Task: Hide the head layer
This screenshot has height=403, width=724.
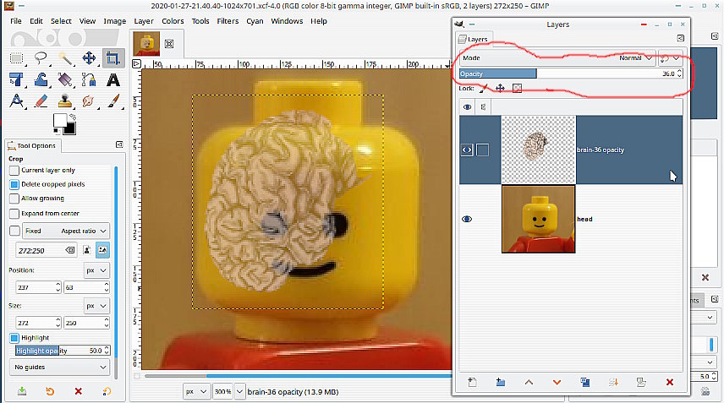Action: [x=467, y=219]
